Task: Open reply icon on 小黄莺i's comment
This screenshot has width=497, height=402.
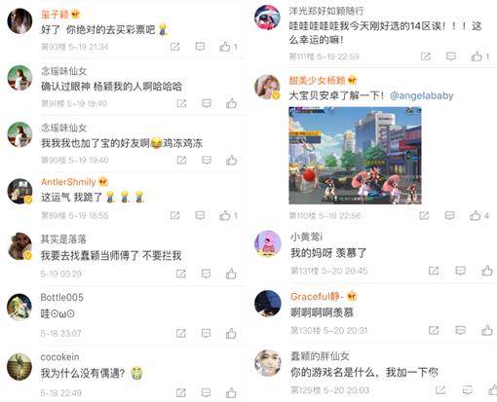Action: pyautogui.click(x=460, y=271)
